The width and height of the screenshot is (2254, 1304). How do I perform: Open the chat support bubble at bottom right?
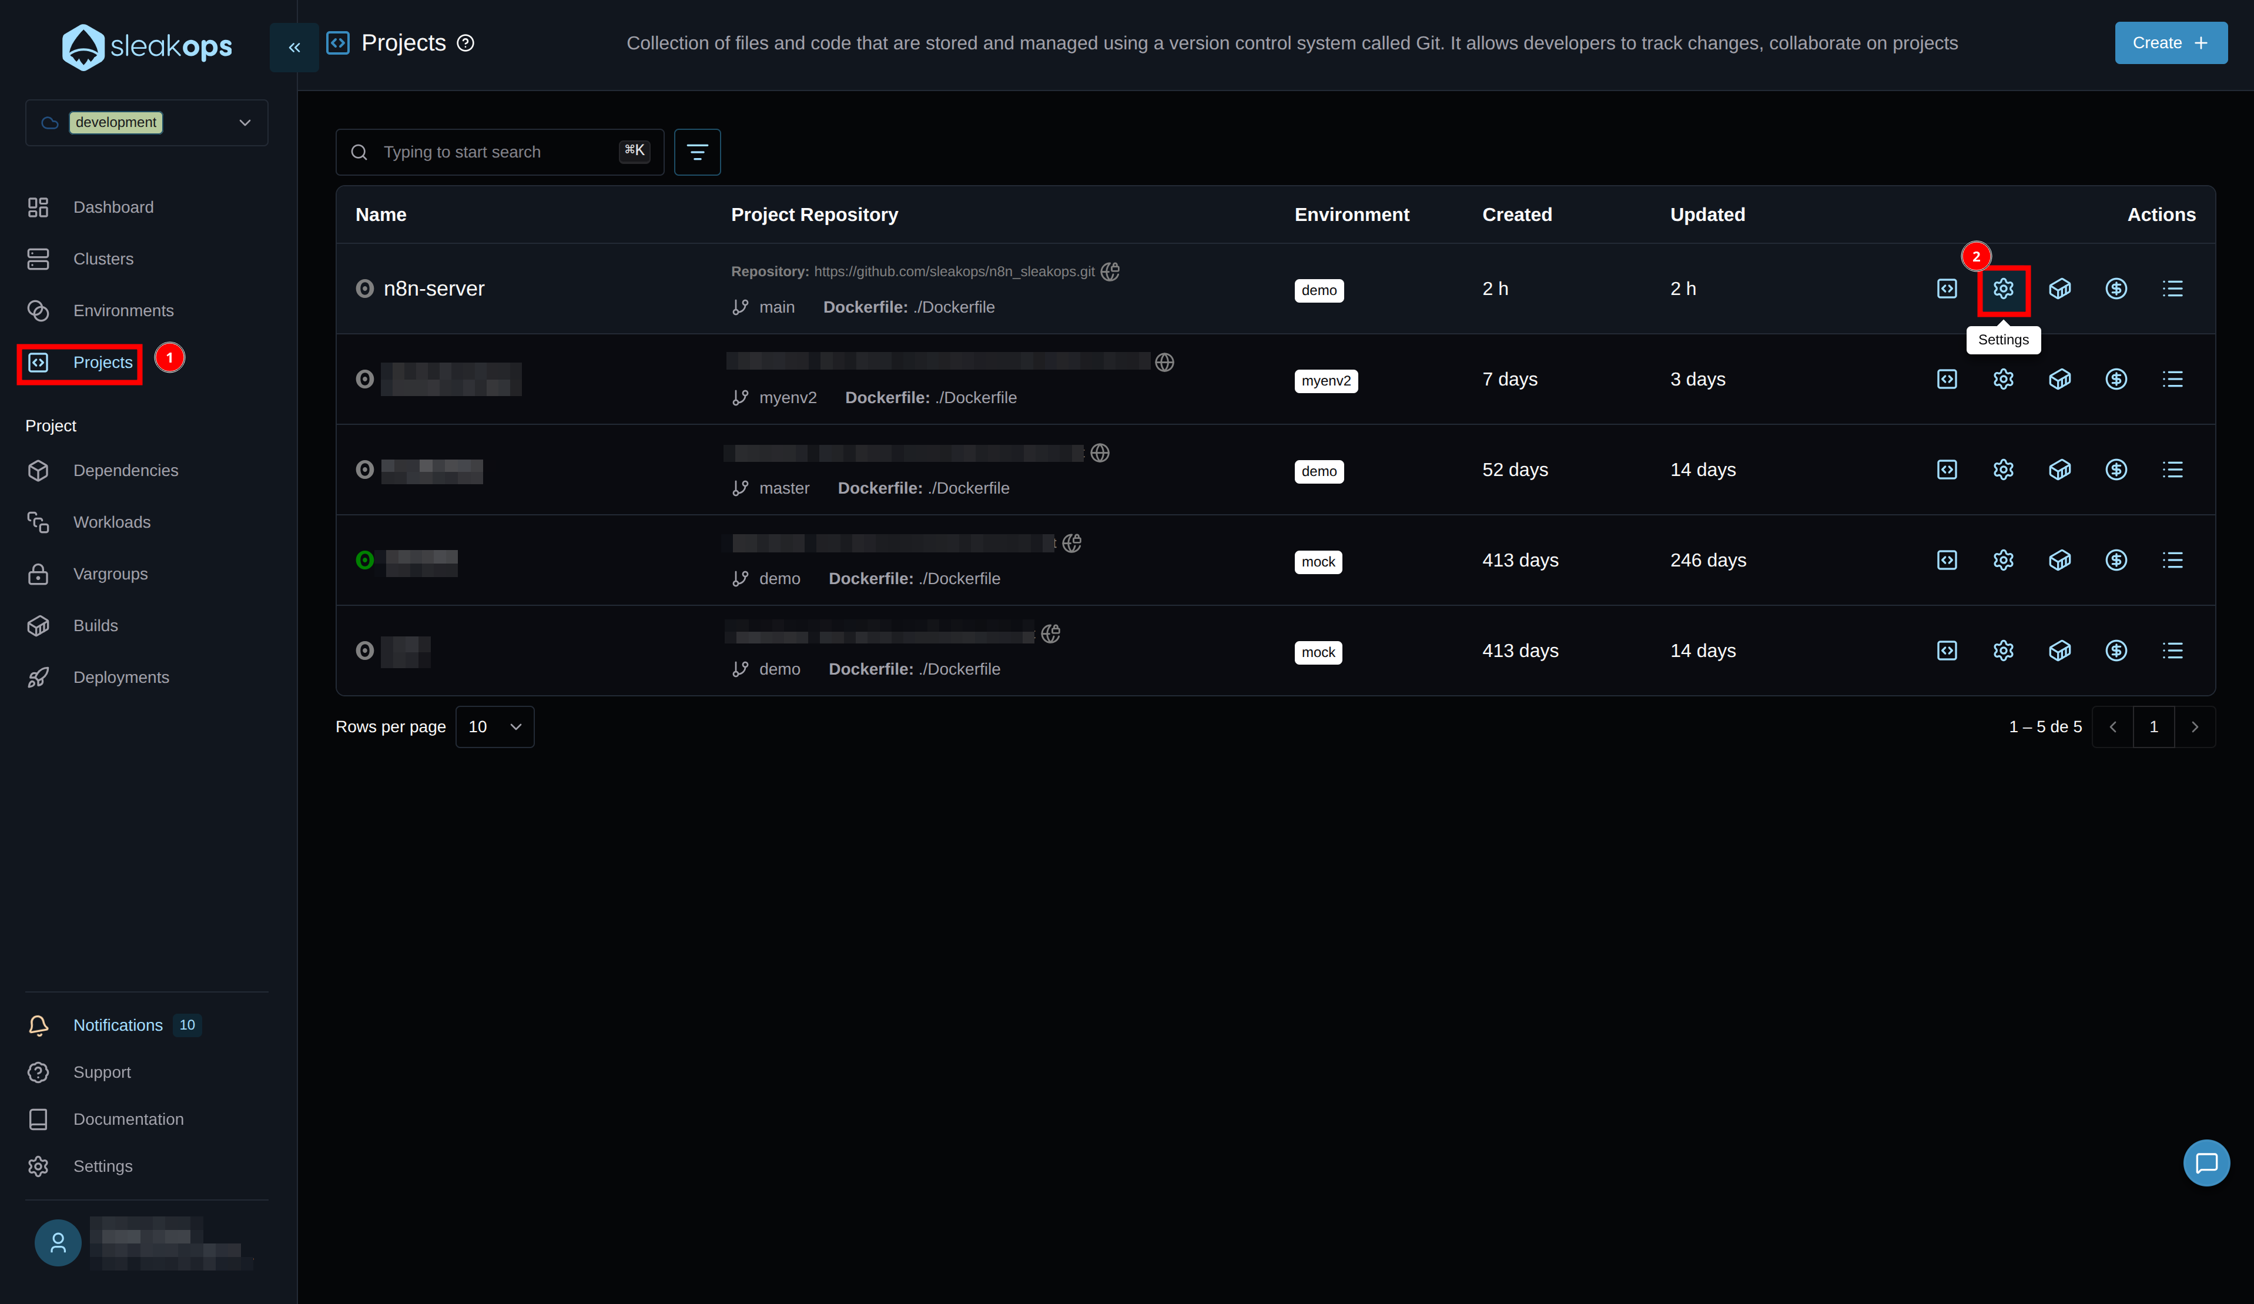(x=2206, y=1163)
